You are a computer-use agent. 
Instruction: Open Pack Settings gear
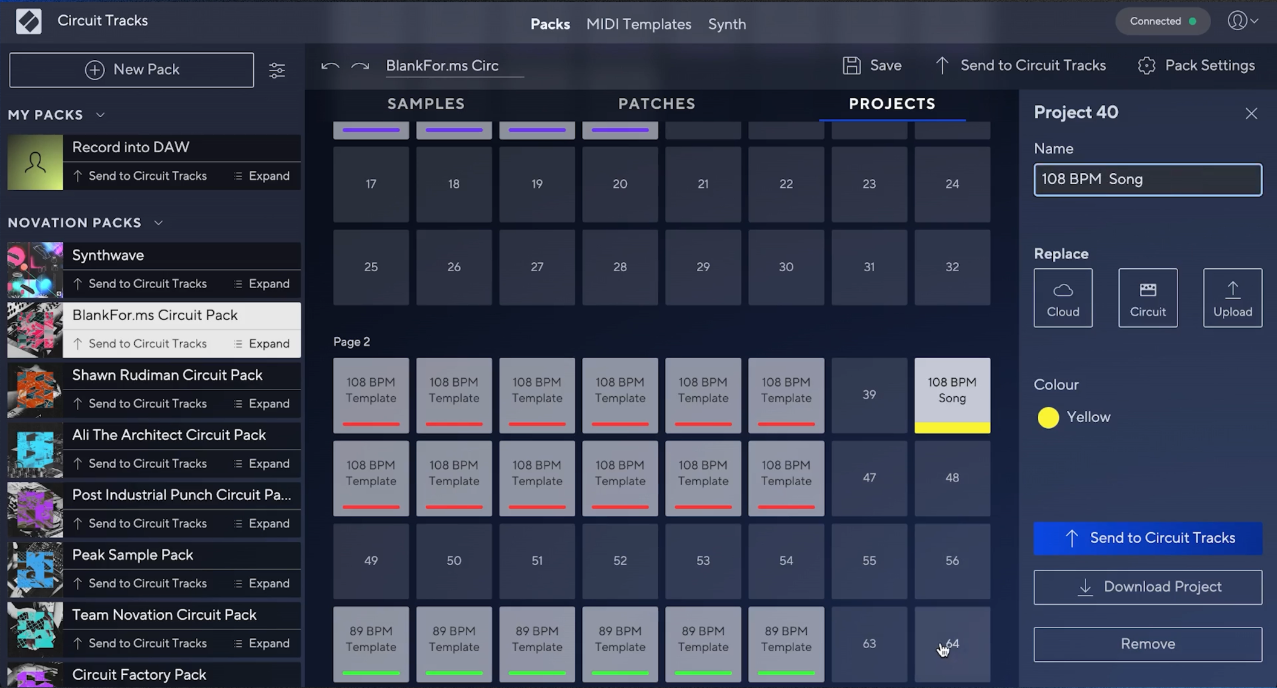[x=1195, y=65]
